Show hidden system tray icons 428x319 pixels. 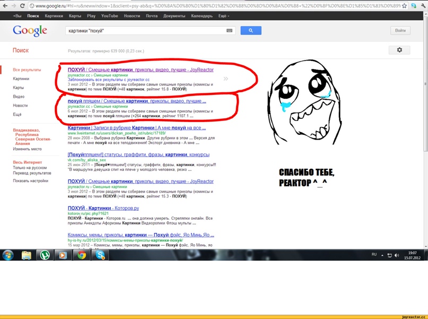click(x=382, y=255)
